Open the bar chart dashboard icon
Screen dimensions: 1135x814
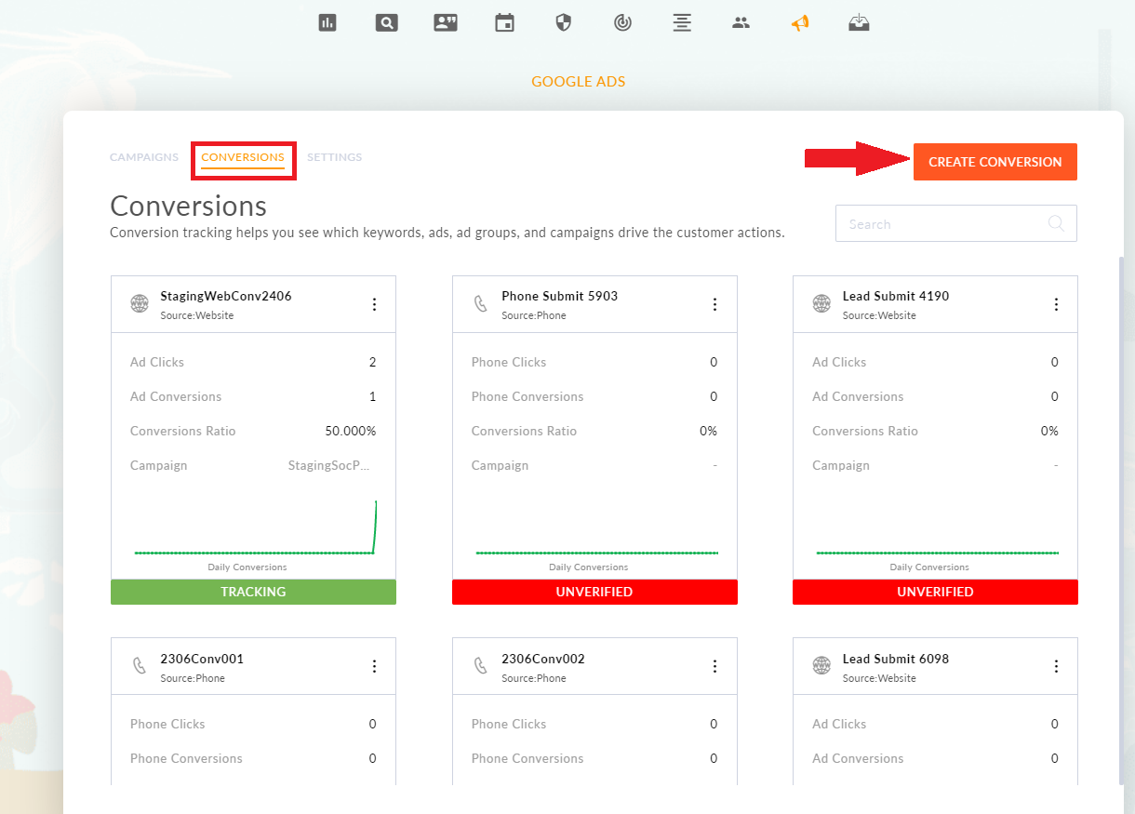pos(327,23)
